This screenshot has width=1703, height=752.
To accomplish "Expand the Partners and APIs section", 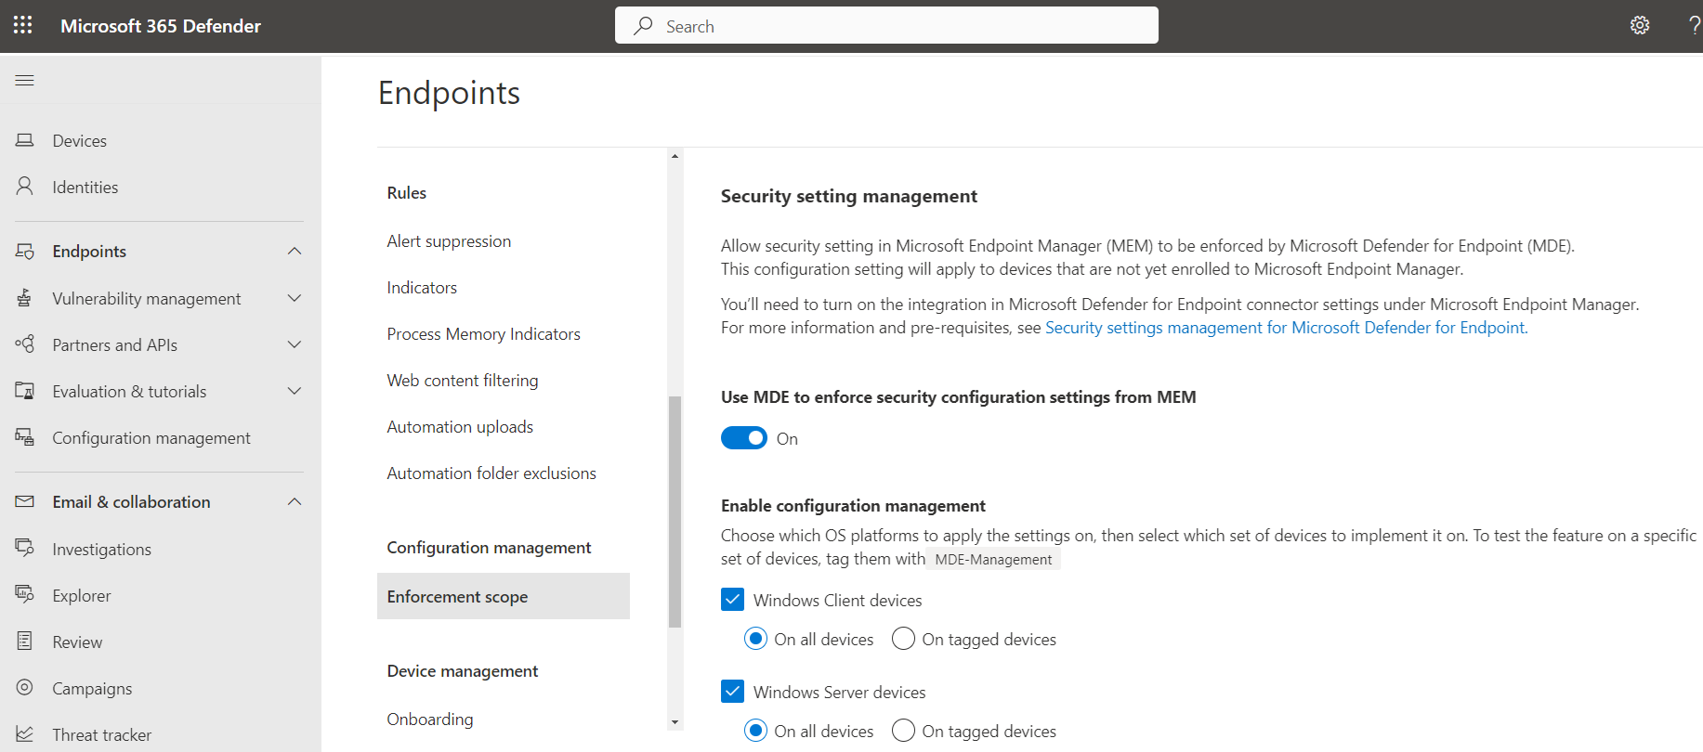I will [x=295, y=344].
